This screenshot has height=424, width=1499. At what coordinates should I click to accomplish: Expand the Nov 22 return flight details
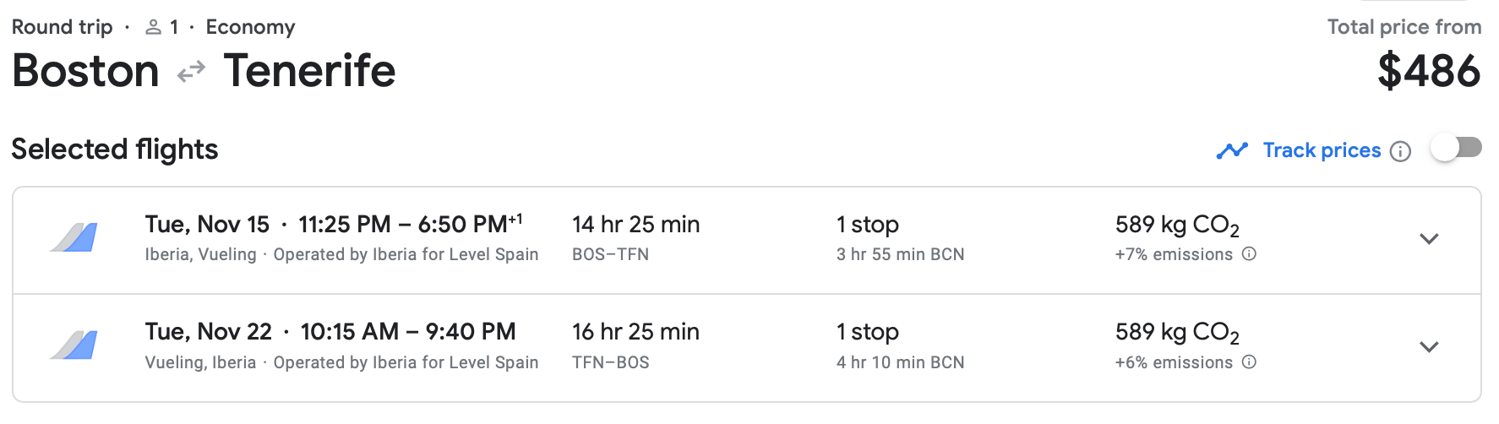1429,347
